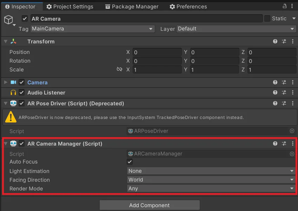Open presets for Camera component
This screenshot has height=211, width=298.
(x=284, y=83)
